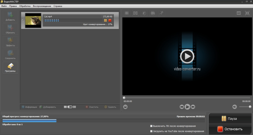
Task: Open the Эффекты effects tool
Action: [x=10, y=42]
